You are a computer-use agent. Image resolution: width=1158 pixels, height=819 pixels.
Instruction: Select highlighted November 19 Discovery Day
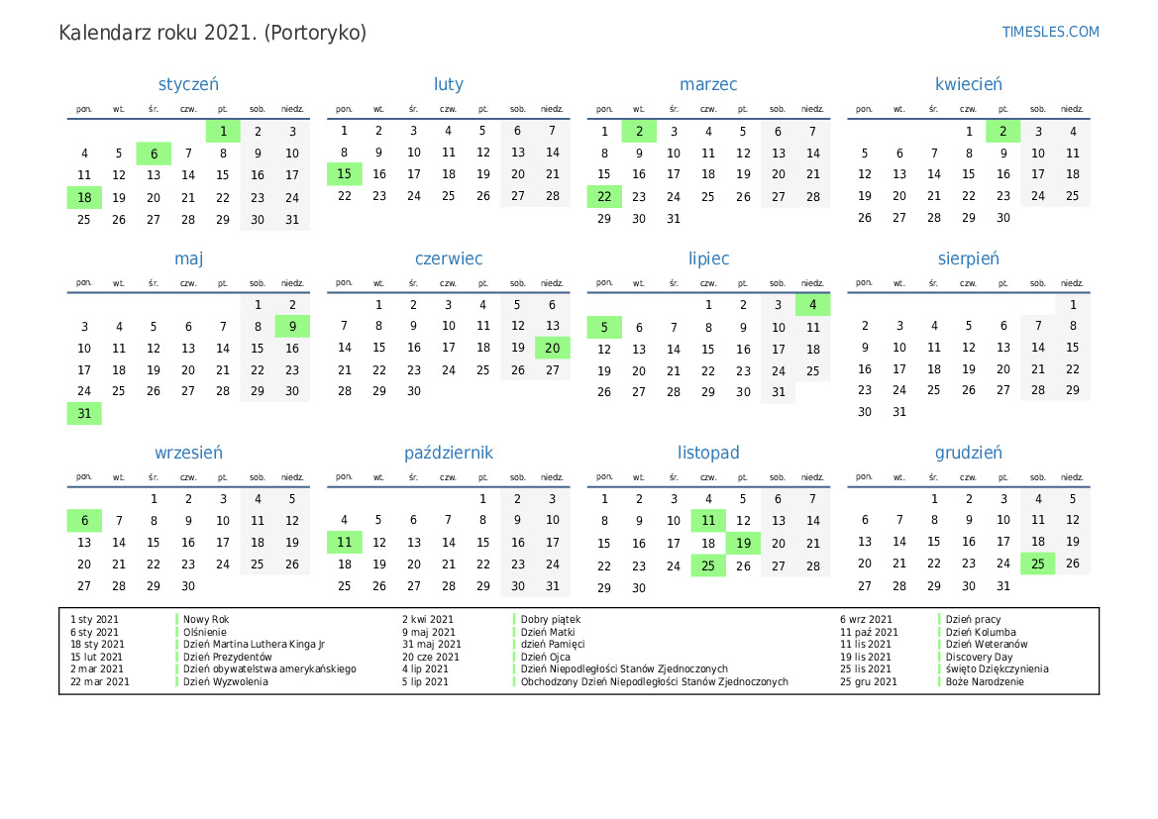pos(743,544)
